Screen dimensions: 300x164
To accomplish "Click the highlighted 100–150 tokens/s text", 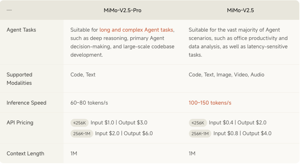I will pyautogui.click(x=210, y=103).
